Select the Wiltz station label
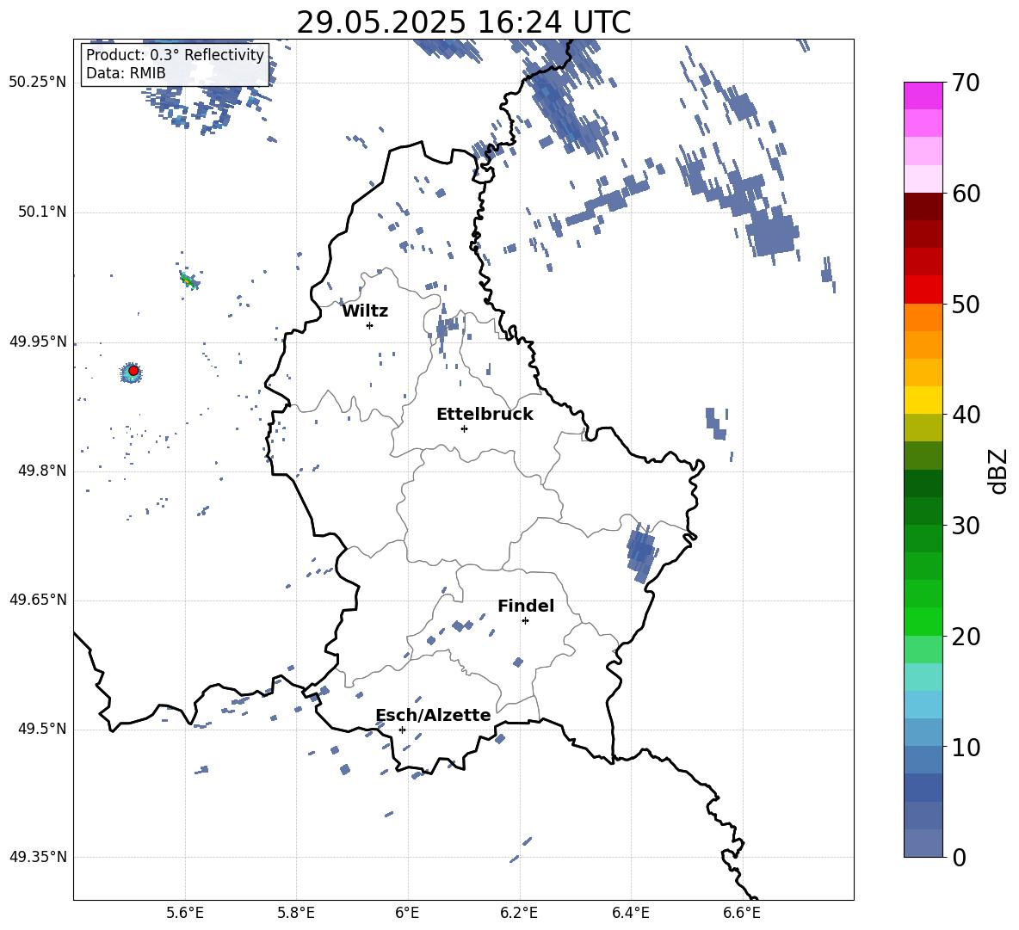1019x930 pixels. [x=365, y=311]
